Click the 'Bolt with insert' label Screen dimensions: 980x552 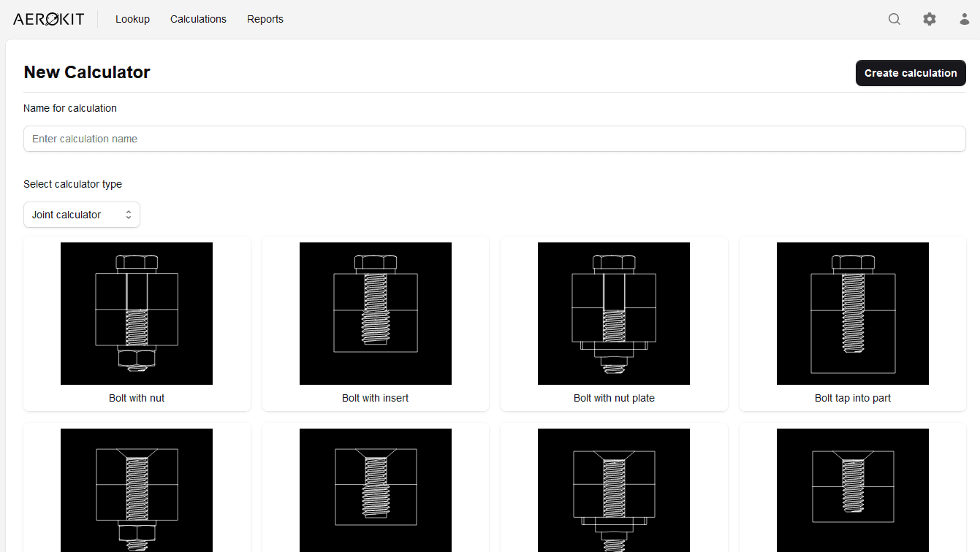click(376, 398)
